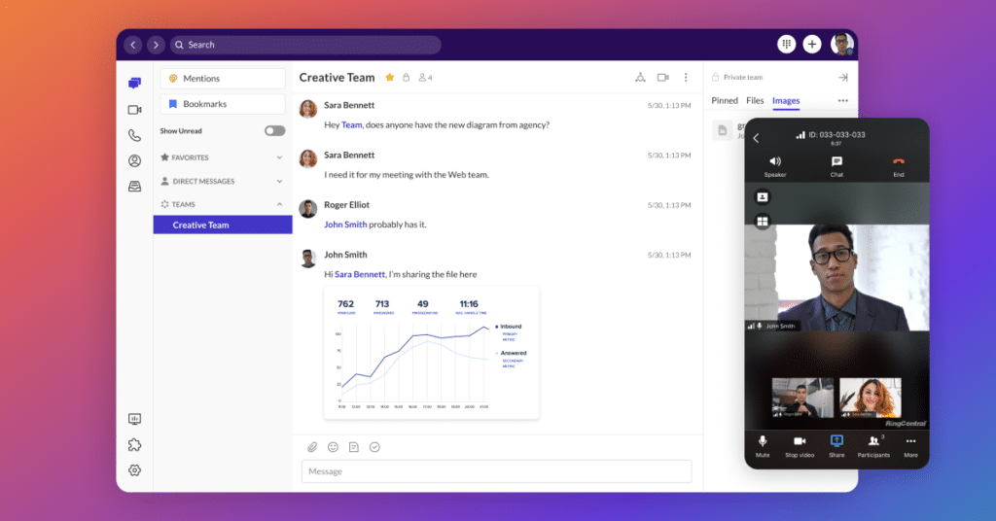Viewport: 996px width, 521px height.
Task: Open the Bookmarks button
Action: point(223,104)
